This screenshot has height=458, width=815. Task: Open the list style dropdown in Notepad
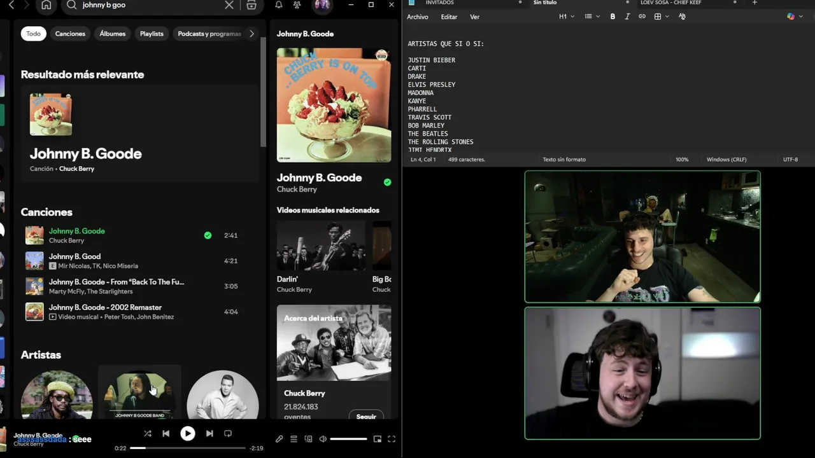tap(592, 17)
